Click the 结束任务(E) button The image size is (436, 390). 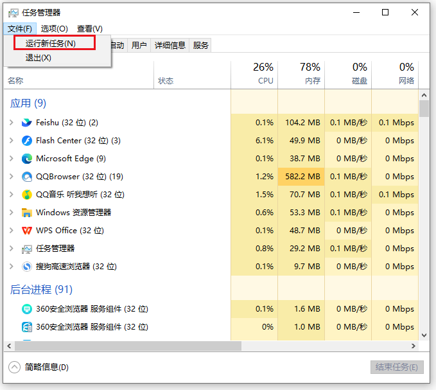tap(397, 367)
